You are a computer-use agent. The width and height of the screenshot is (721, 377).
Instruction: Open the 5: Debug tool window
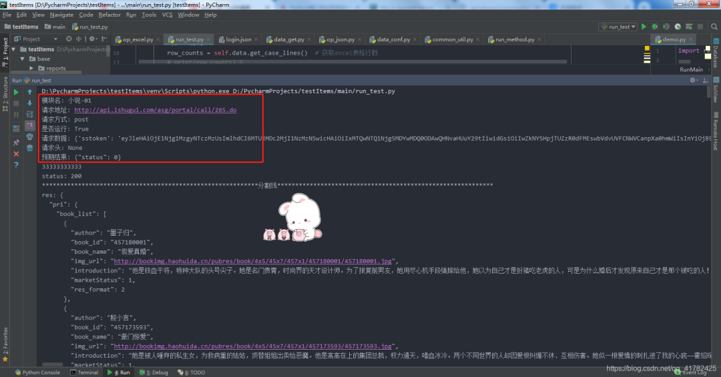[154, 372]
